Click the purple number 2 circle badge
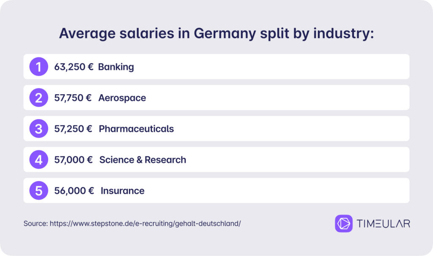The height and width of the screenshot is (256, 433). point(38,98)
